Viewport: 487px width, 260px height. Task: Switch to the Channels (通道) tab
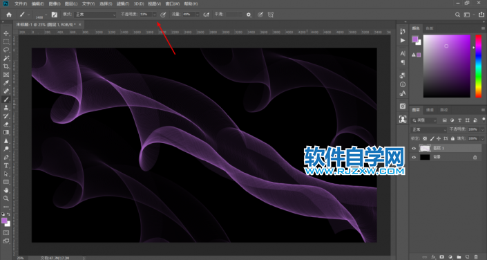[430, 110]
